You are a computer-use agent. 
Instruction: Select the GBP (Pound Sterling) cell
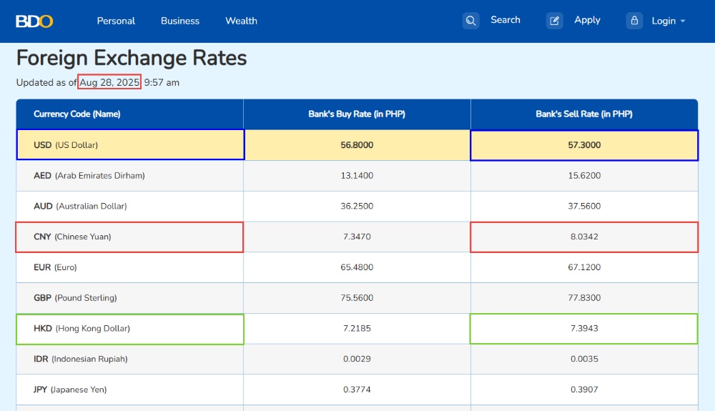coord(130,298)
